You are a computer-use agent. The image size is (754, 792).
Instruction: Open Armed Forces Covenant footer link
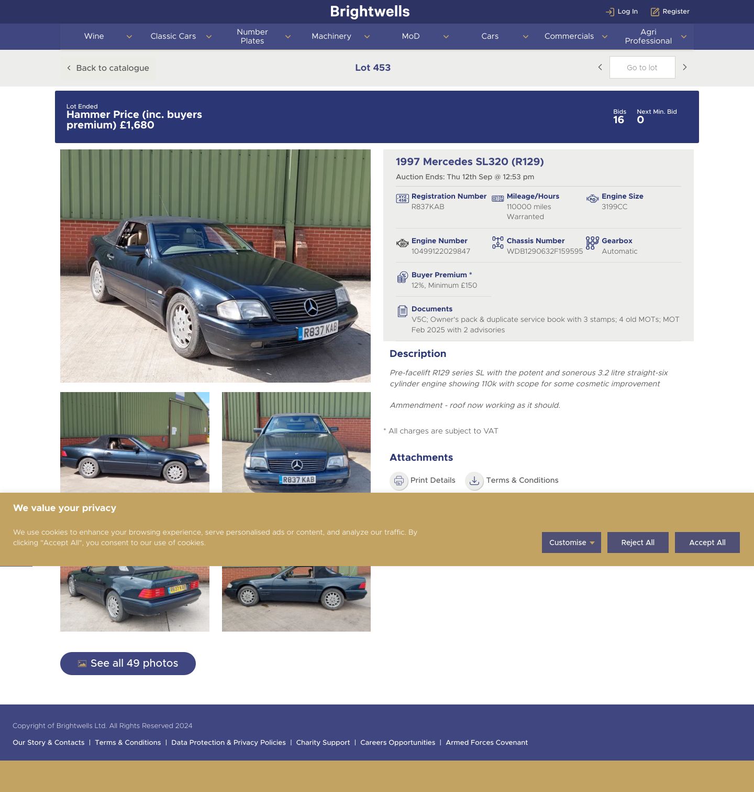click(487, 743)
